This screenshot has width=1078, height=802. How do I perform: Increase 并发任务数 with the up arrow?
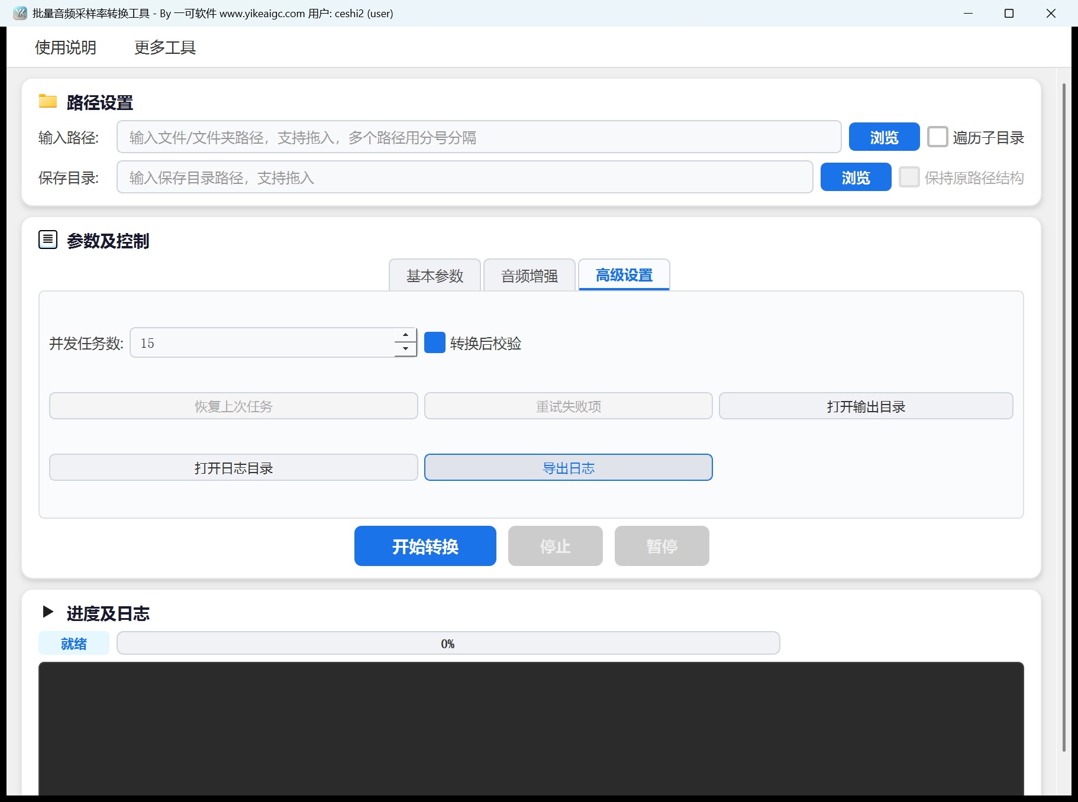coord(405,335)
